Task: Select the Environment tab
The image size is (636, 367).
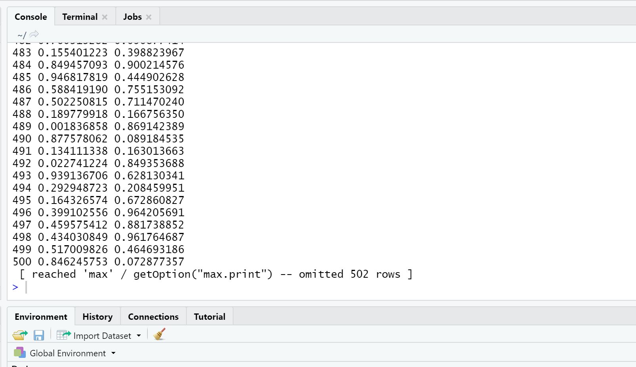Action: [x=41, y=317]
